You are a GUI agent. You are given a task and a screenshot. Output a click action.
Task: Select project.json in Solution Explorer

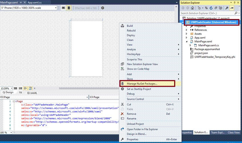pyautogui.click(x=201, y=53)
